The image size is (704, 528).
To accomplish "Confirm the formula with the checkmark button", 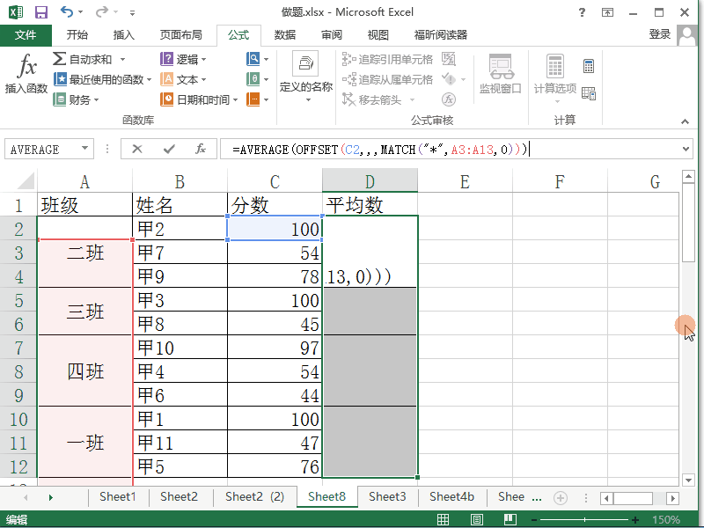I will pos(166,148).
